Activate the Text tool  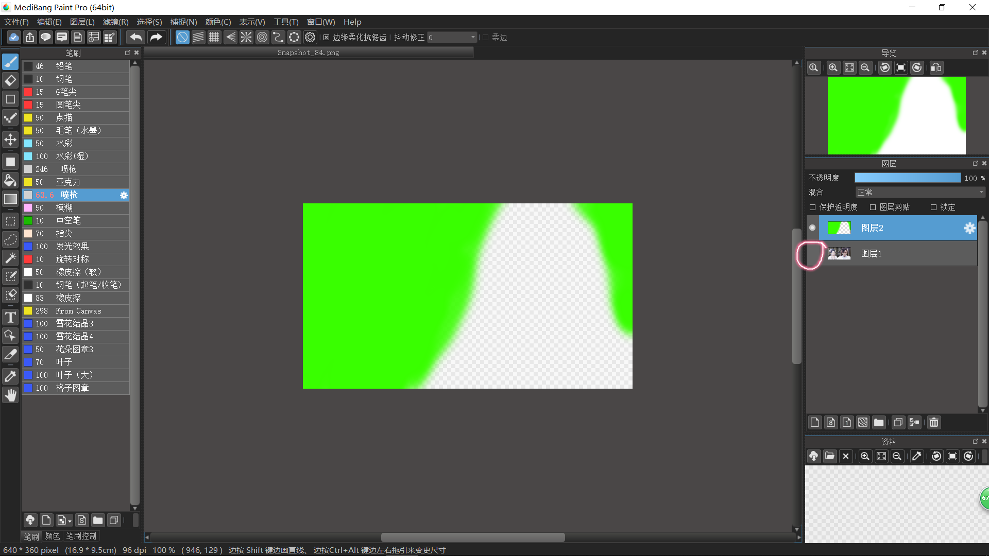pyautogui.click(x=10, y=317)
